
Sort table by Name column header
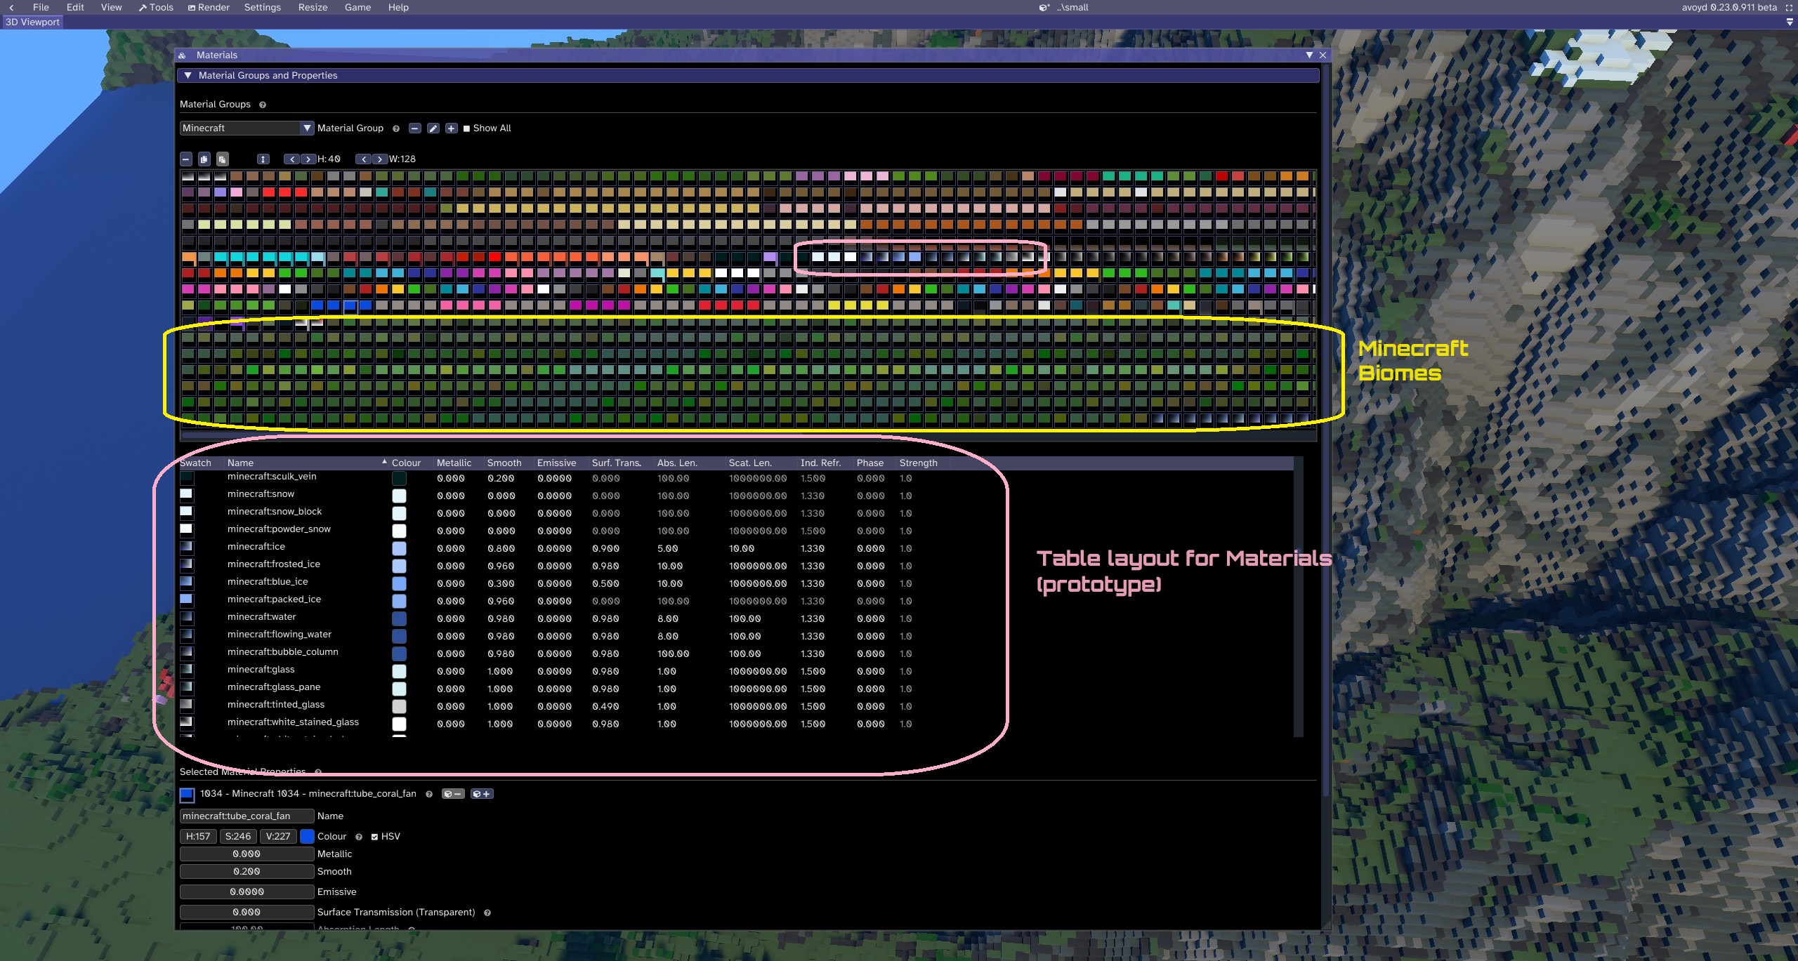pos(240,463)
